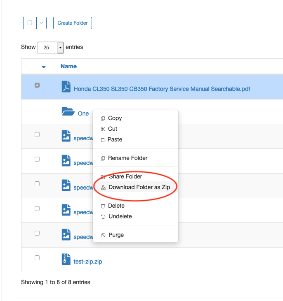Click the zip archive icon for test-zip.zip
The image size is (283, 301).
66,259
